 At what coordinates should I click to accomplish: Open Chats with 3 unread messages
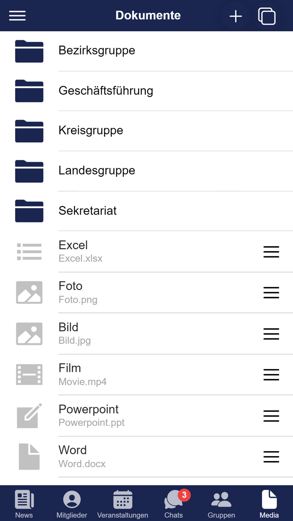(174, 503)
